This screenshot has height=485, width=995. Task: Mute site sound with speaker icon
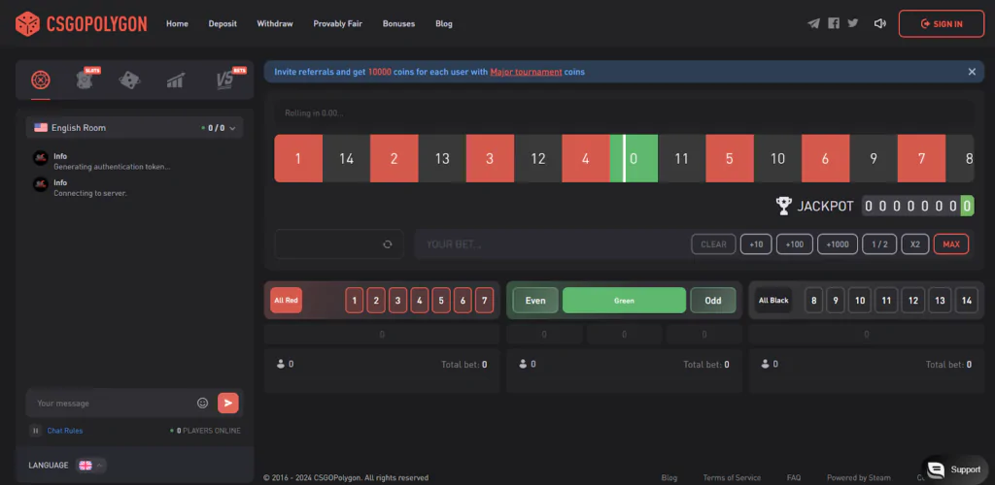880,23
